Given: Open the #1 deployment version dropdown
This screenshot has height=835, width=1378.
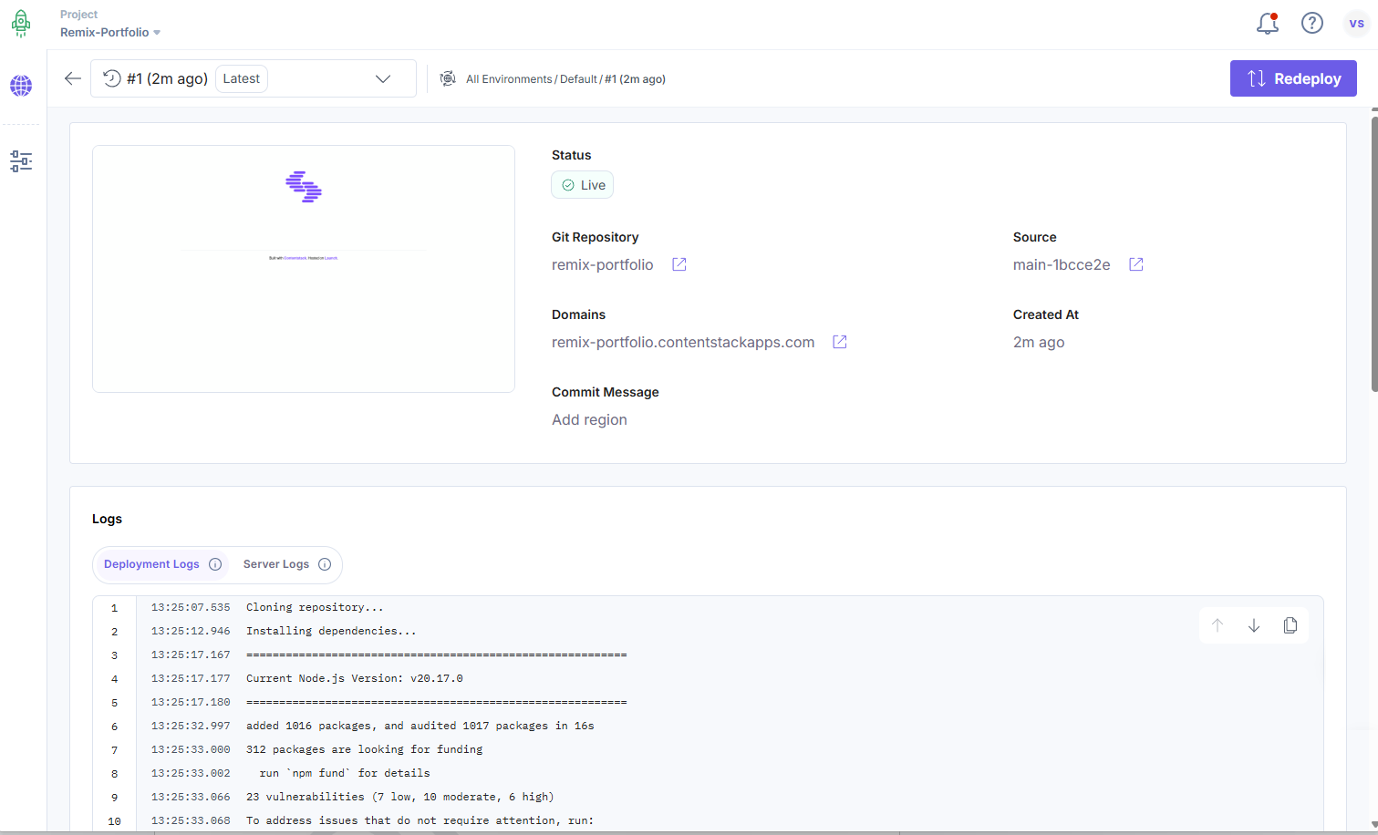Looking at the screenshot, I should [x=254, y=78].
